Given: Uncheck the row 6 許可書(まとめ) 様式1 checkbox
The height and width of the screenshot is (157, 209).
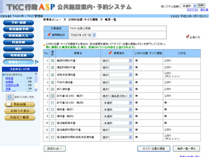Looking at the screenshot, I should [x=53, y=96].
